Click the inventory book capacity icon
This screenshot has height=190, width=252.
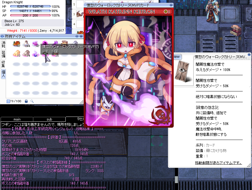click(8, 101)
